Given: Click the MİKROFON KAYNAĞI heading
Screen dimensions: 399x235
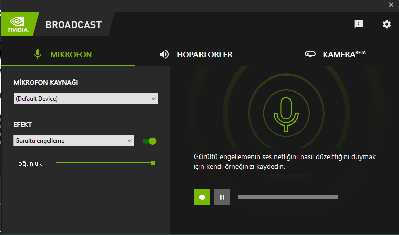Looking at the screenshot, I should click(x=46, y=83).
